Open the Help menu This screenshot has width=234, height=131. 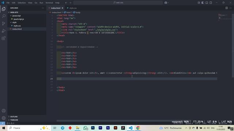57,3
